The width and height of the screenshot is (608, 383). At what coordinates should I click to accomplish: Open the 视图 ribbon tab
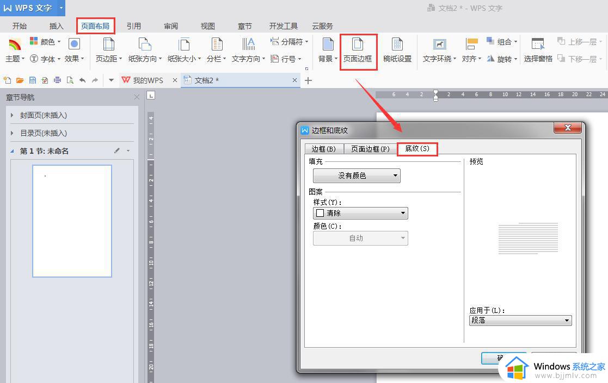207,26
